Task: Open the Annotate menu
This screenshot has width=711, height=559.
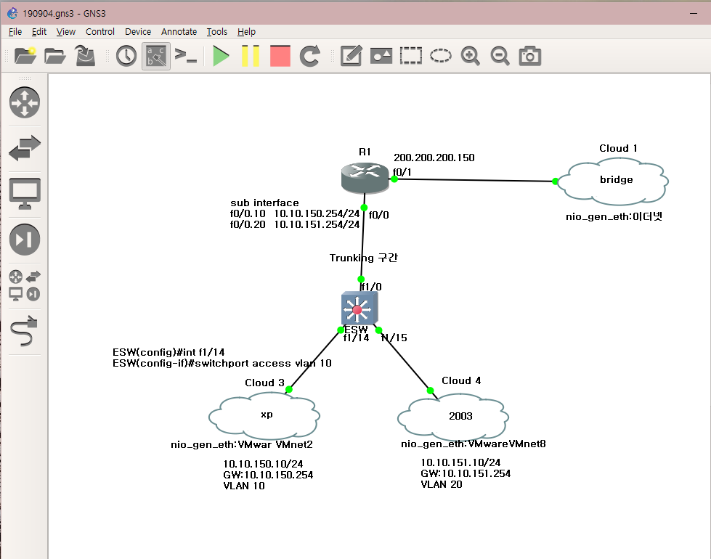Action: tap(179, 32)
